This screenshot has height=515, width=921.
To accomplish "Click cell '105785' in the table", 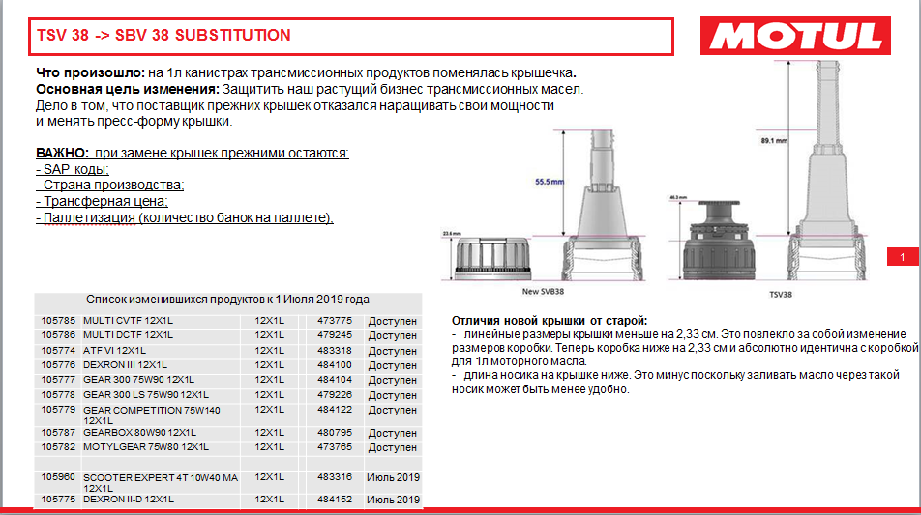I will tap(58, 320).
